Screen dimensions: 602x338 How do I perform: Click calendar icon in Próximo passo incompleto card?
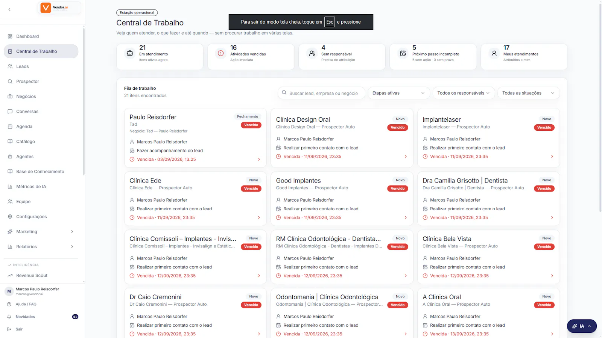point(403,53)
